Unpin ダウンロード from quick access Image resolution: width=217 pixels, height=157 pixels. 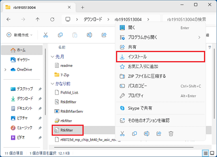pyautogui.click(x=40, y=99)
